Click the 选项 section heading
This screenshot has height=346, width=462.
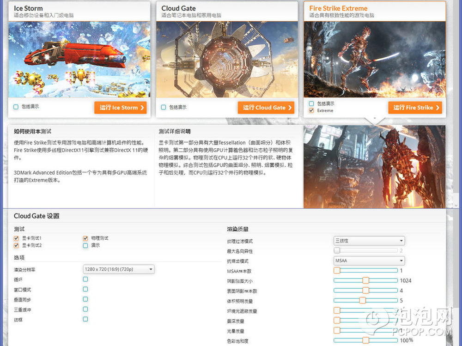point(19,258)
